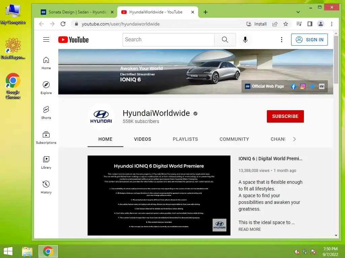Click the browser back arrow
This screenshot has height=258, width=345.
(41, 24)
